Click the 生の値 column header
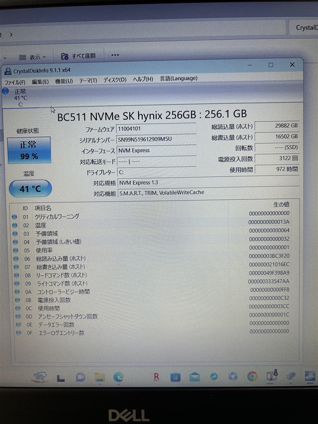This screenshot has width=318, height=424. point(281,205)
